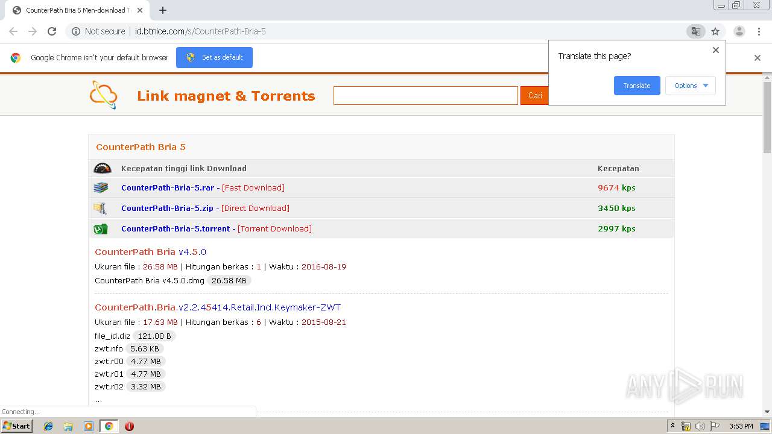
Task: Bookmark this page with the star icon
Action: 715,31
